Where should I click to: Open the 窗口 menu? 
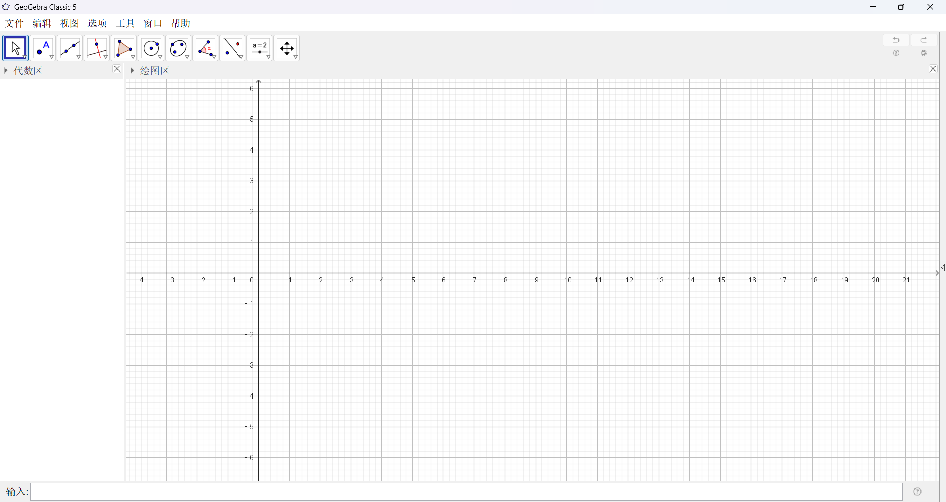153,23
